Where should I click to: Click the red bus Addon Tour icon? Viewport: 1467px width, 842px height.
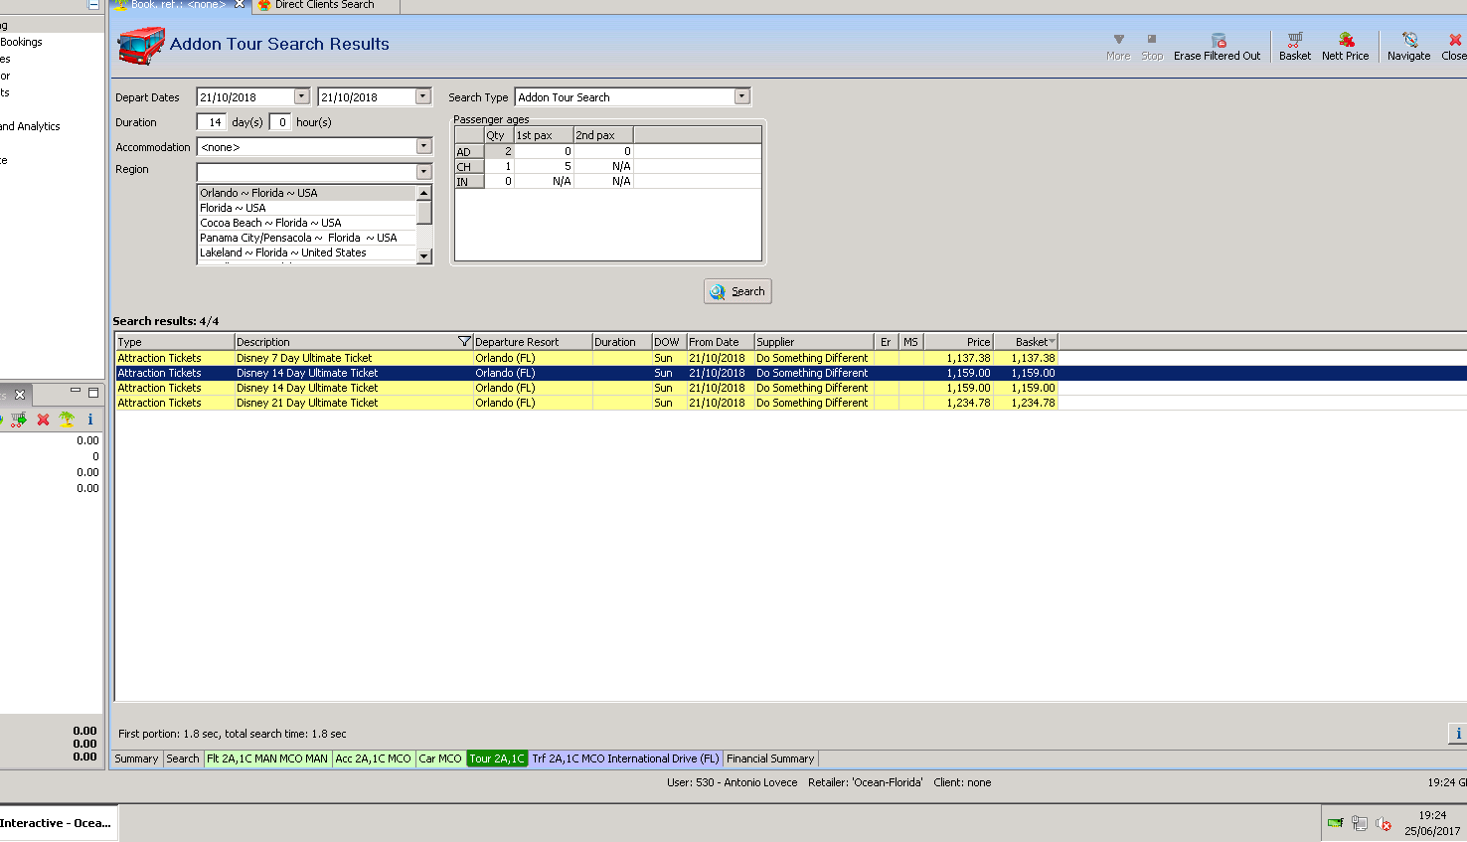point(141,45)
